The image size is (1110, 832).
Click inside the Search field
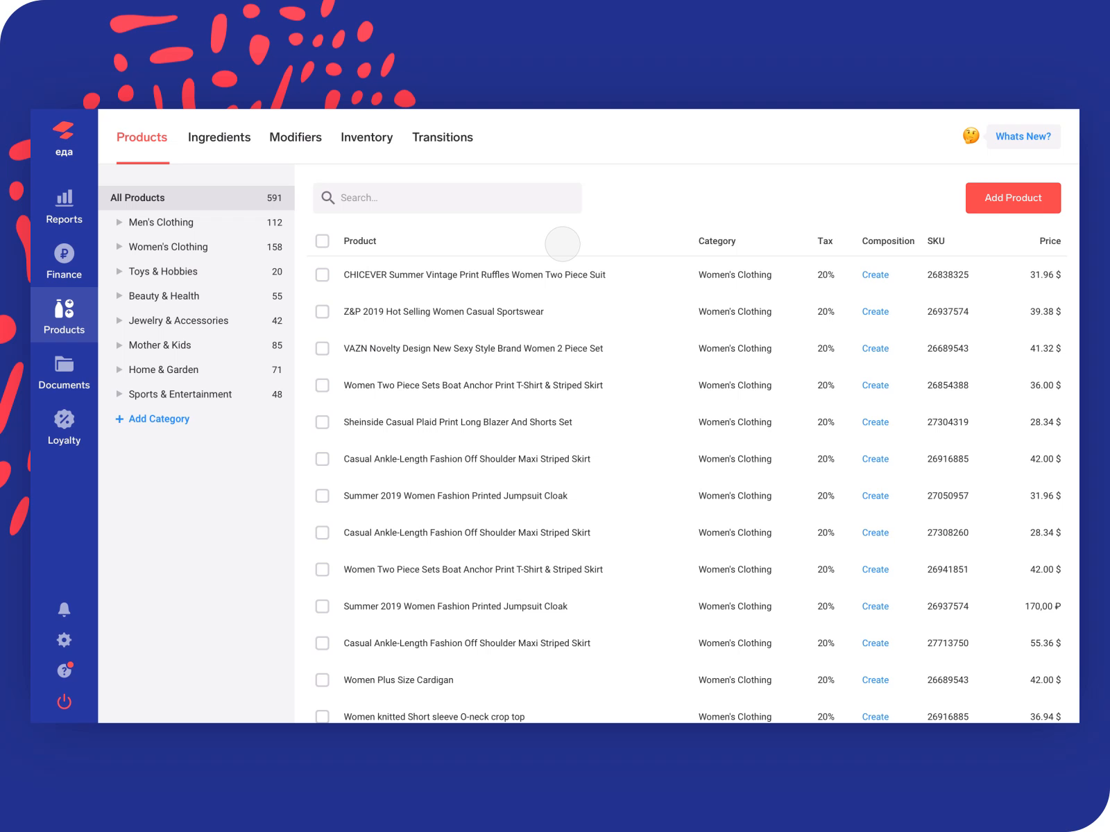point(447,198)
